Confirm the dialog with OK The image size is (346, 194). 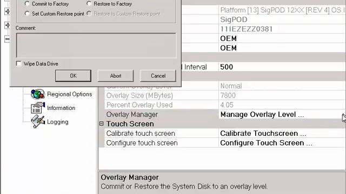point(73,75)
